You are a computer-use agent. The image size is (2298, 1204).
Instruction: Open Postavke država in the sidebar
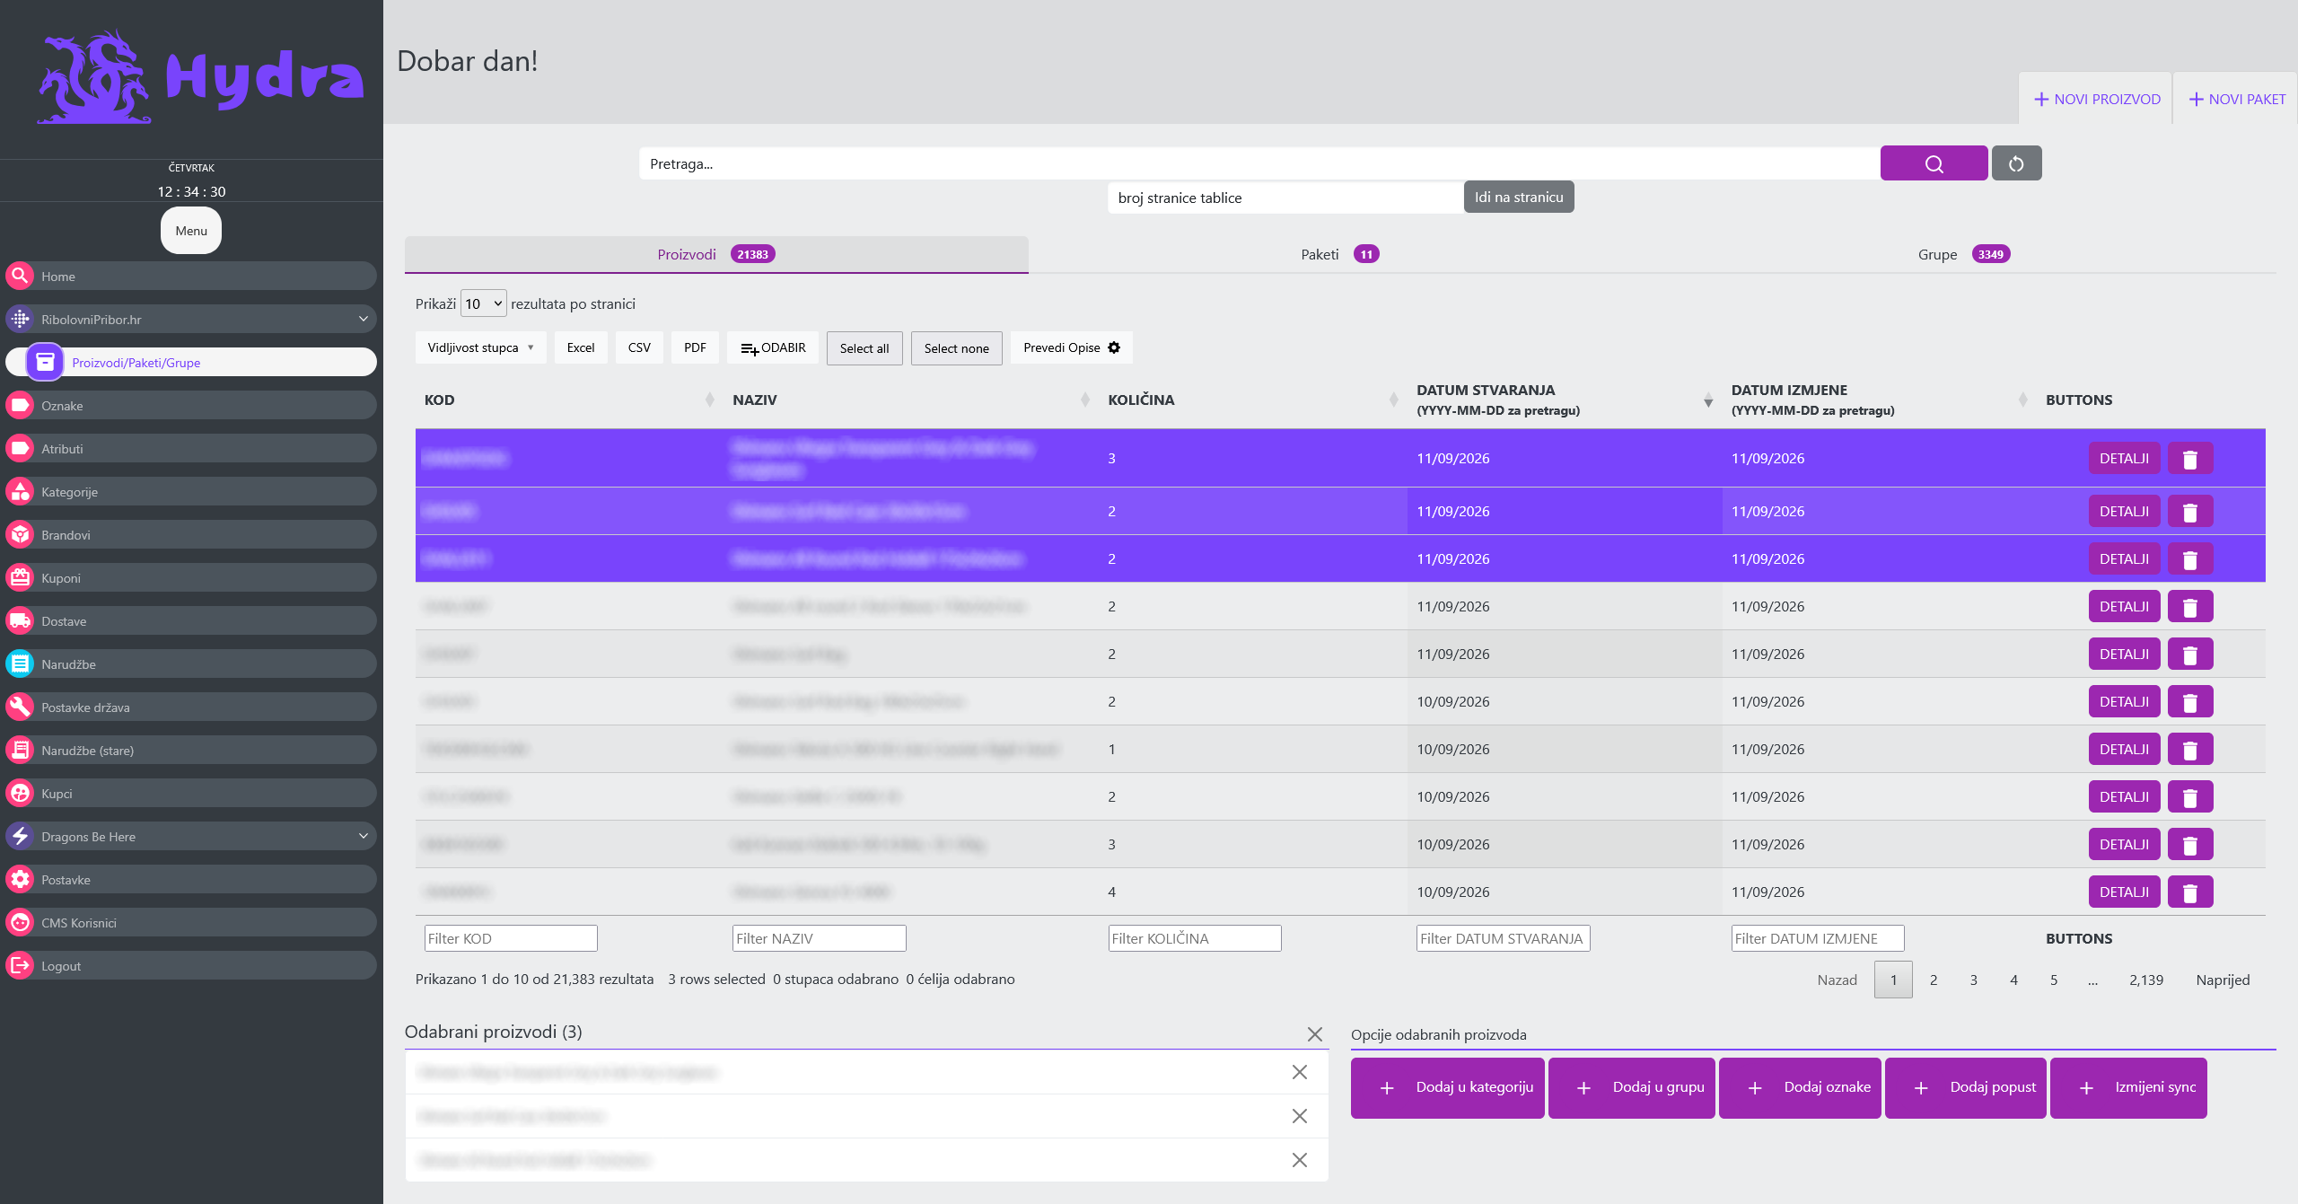click(x=191, y=707)
